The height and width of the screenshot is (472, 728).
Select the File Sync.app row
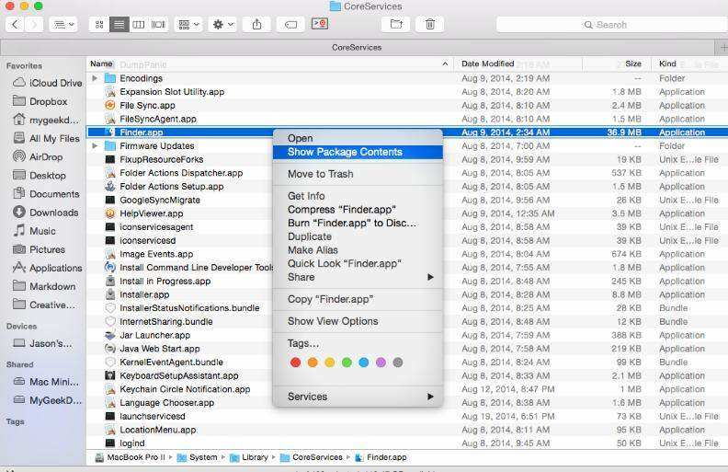pyautogui.click(x=407, y=106)
